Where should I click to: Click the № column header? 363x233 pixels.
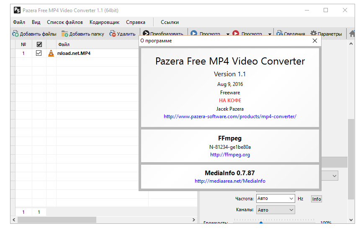coord(23,44)
